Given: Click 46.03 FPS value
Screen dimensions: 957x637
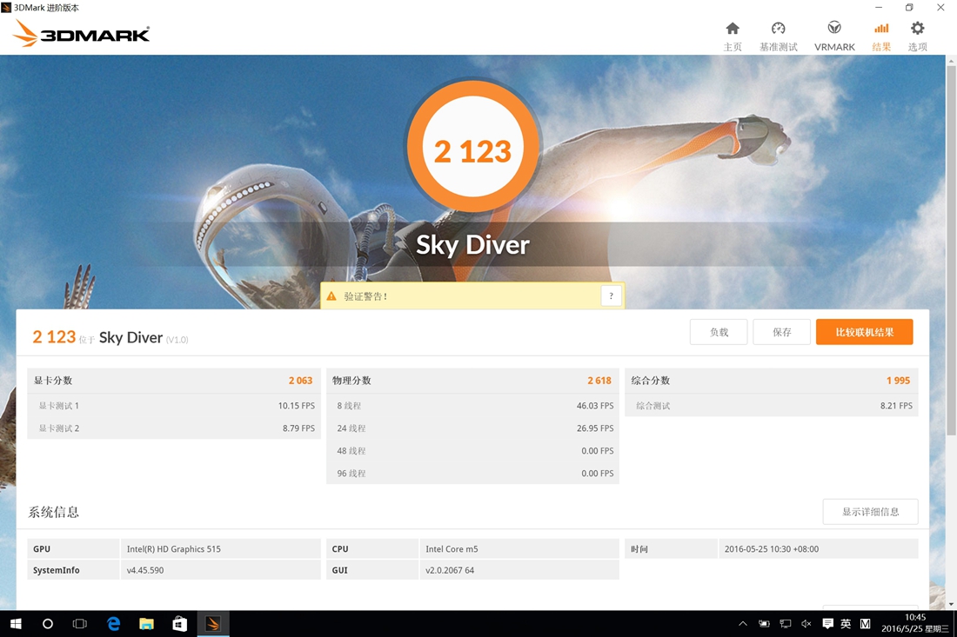Looking at the screenshot, I should (595, 405).
